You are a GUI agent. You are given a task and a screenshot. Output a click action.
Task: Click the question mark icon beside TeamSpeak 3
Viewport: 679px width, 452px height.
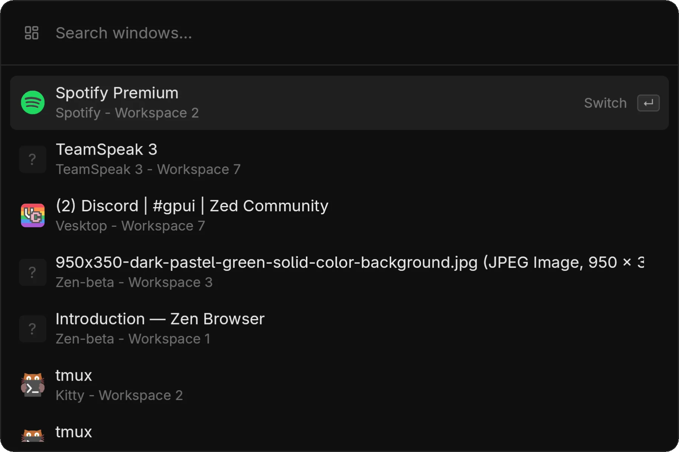tap(33, 159)
